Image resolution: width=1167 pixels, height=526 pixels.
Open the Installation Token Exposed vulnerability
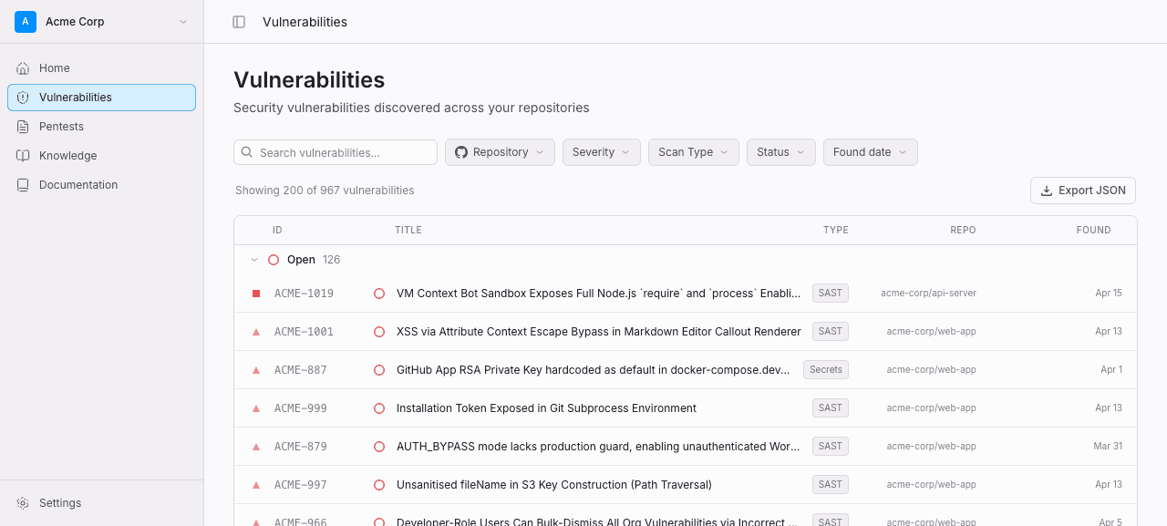pos(546,408)
